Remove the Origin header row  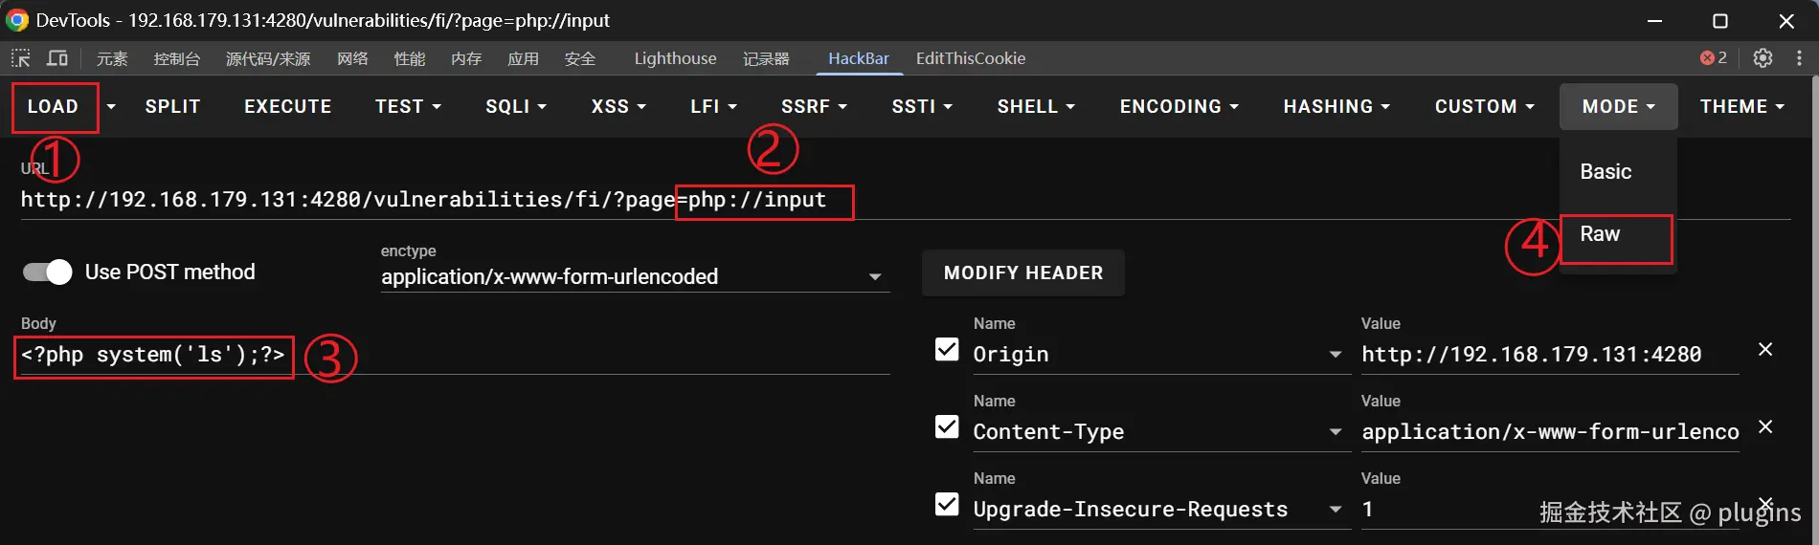tap(1765, 350)
